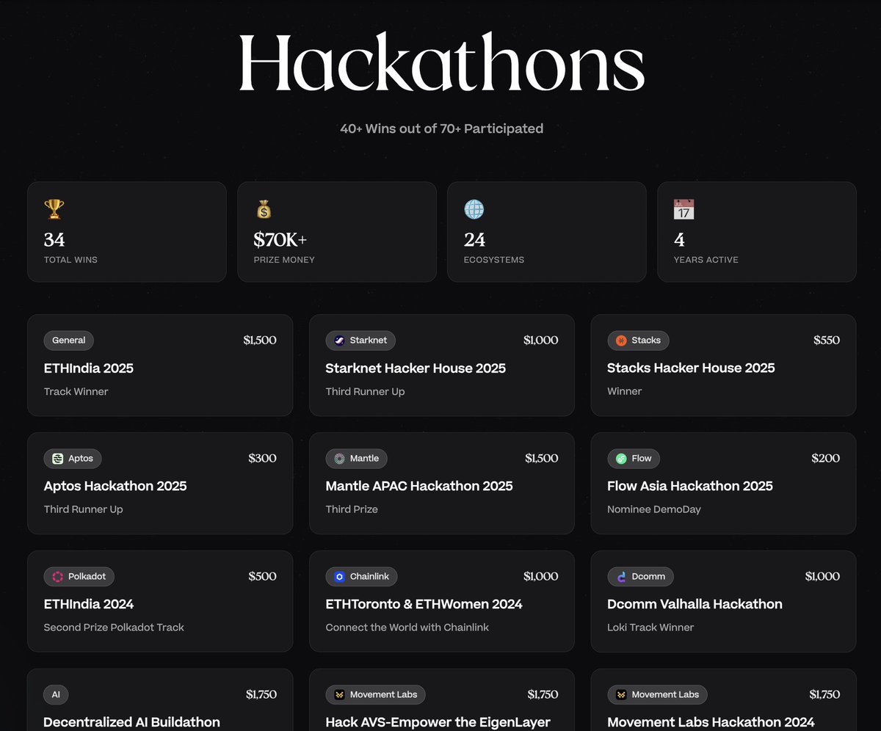
Task: Select the Hackathons page title
Action: (440, 62)
